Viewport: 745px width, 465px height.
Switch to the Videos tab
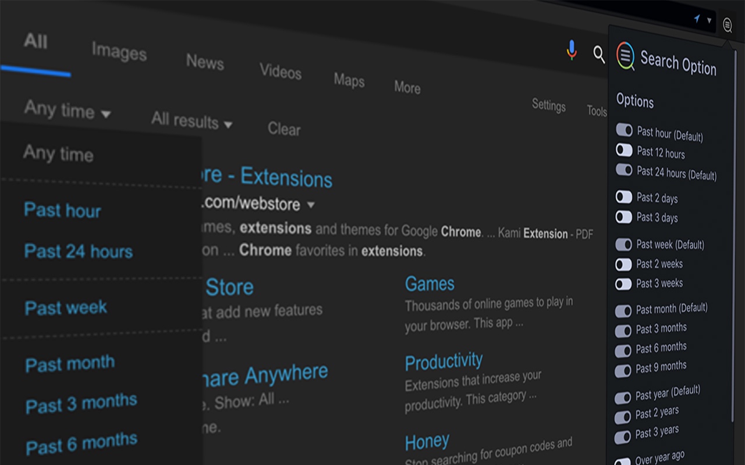pos(281,71)
